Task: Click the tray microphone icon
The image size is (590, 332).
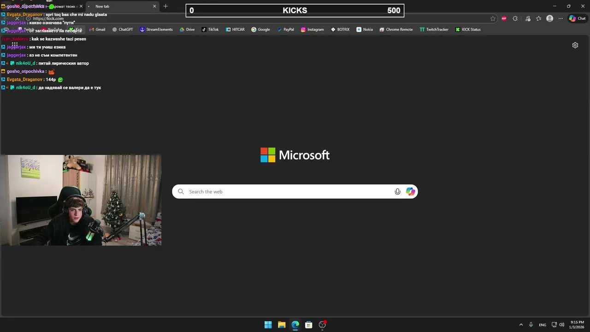Action: click(x=531, y=325)
